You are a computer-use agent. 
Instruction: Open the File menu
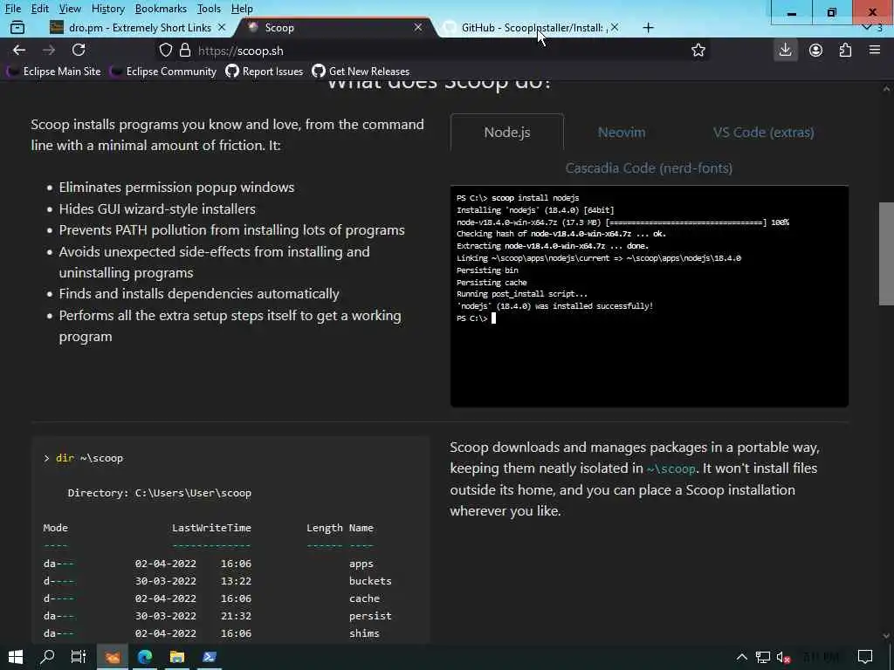point(12,9)
